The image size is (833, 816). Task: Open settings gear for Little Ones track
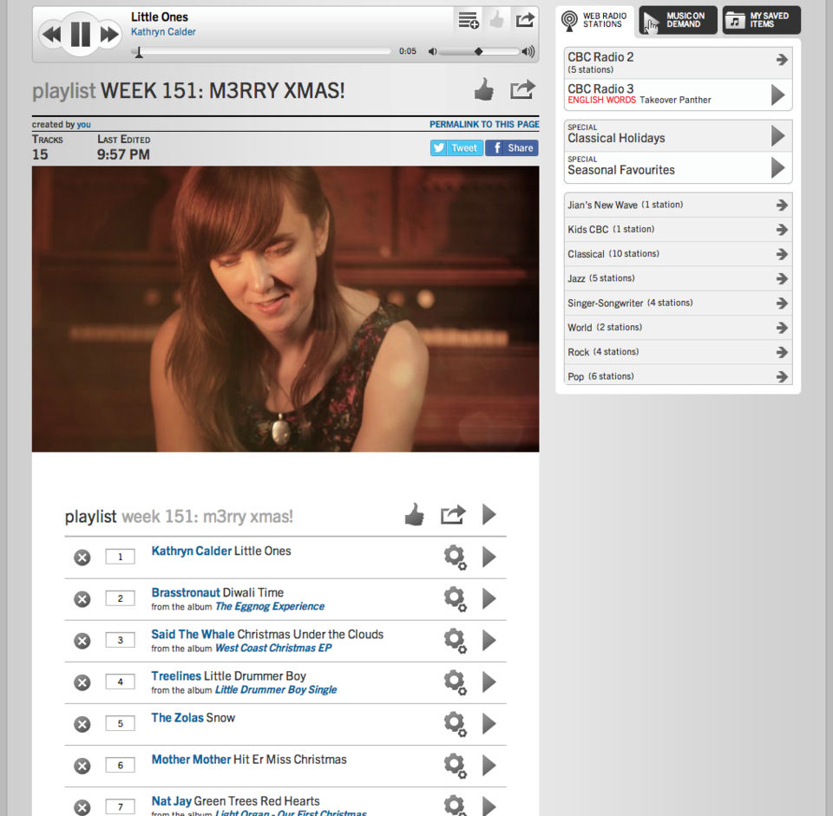pos(456,558)
